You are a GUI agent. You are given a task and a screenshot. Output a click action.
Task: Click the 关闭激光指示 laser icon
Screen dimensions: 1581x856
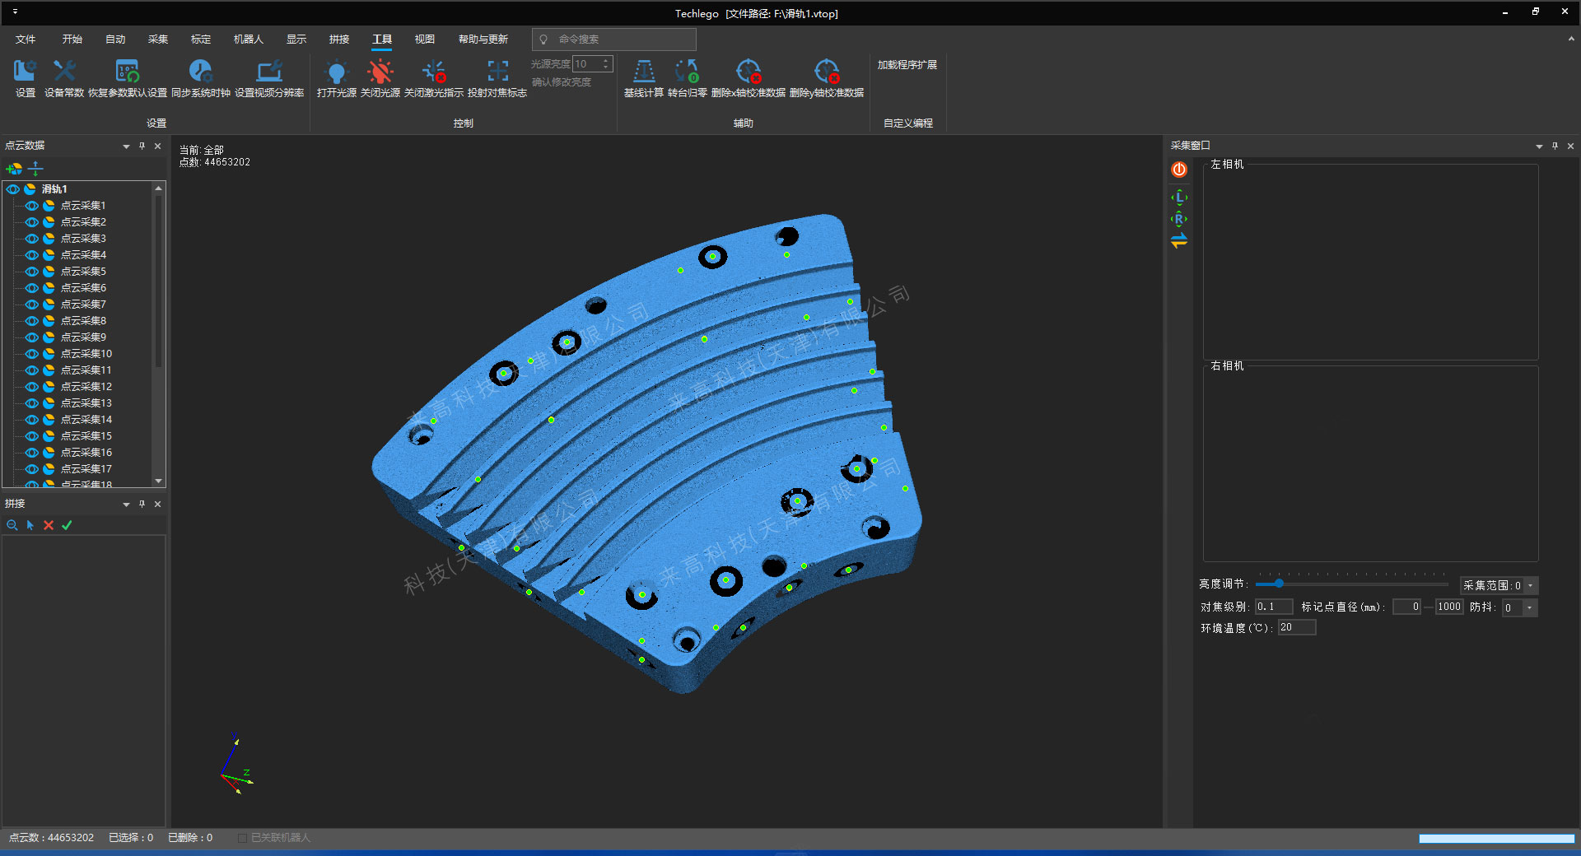[434, 72]
